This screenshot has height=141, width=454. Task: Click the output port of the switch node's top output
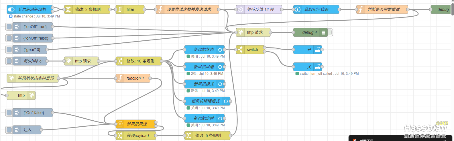(265, 48)
